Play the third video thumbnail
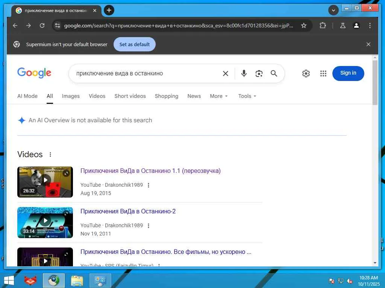The width and height of the screenshot is (385, 288). coord(45,257)
